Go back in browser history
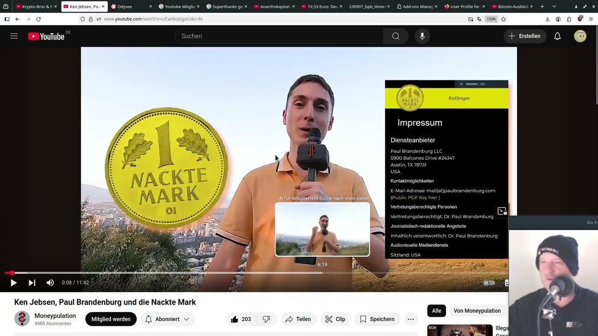 (17, 19)
